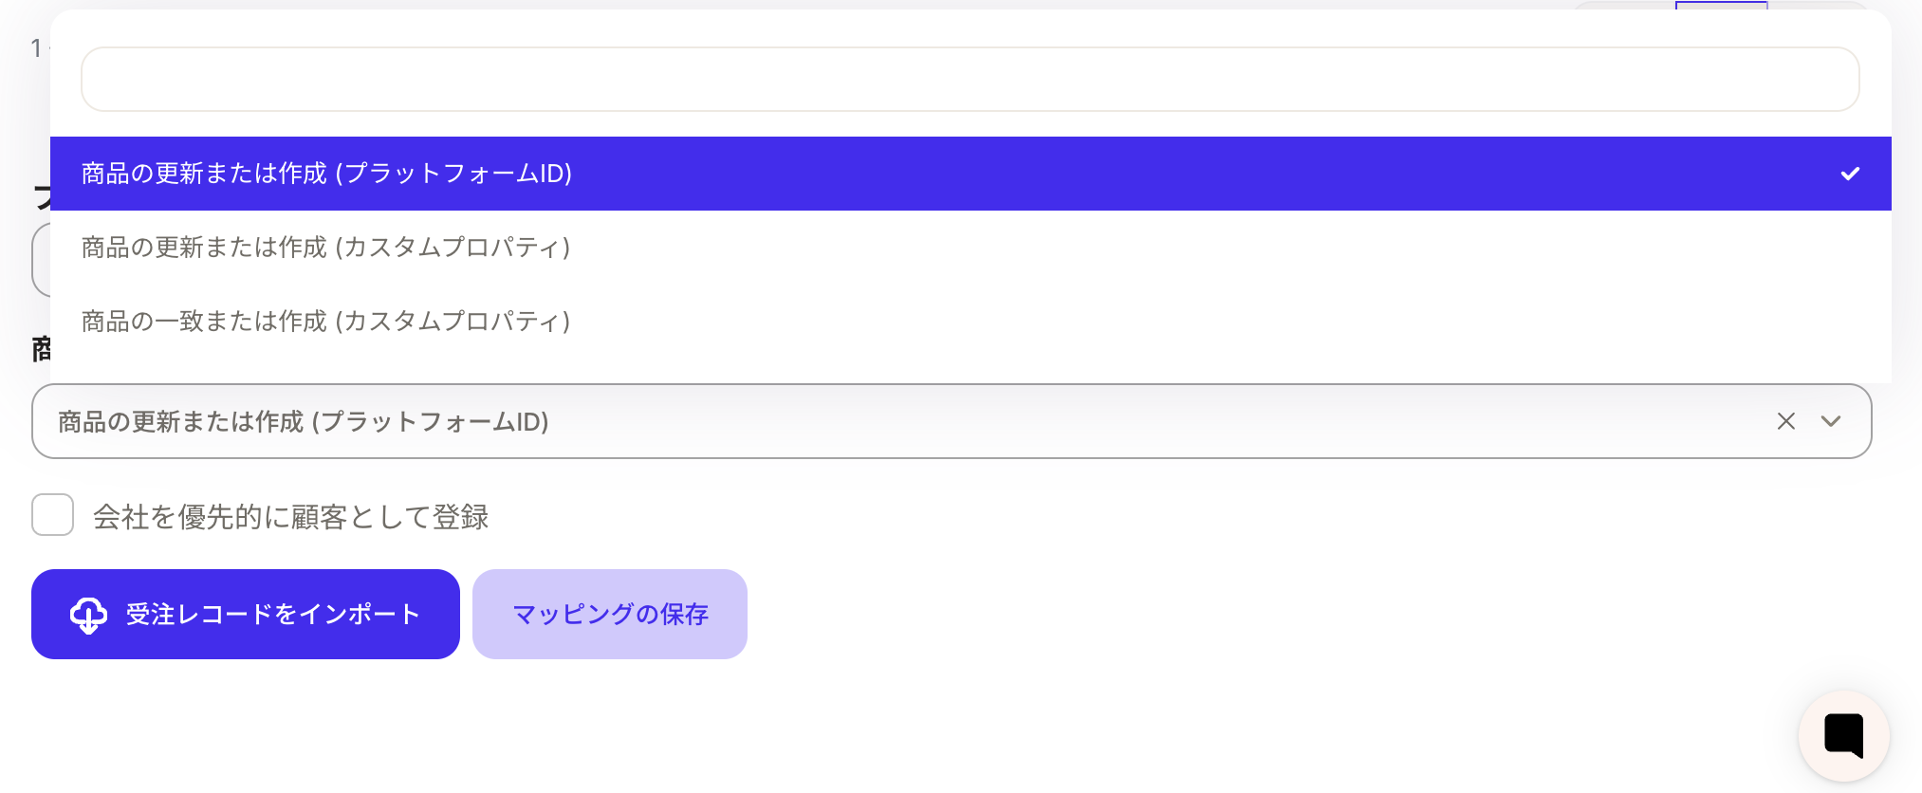Screen dimensions: 1922x793
Task: Click the white checkmark on the highlighted option
Action: tap(1850, 174)
